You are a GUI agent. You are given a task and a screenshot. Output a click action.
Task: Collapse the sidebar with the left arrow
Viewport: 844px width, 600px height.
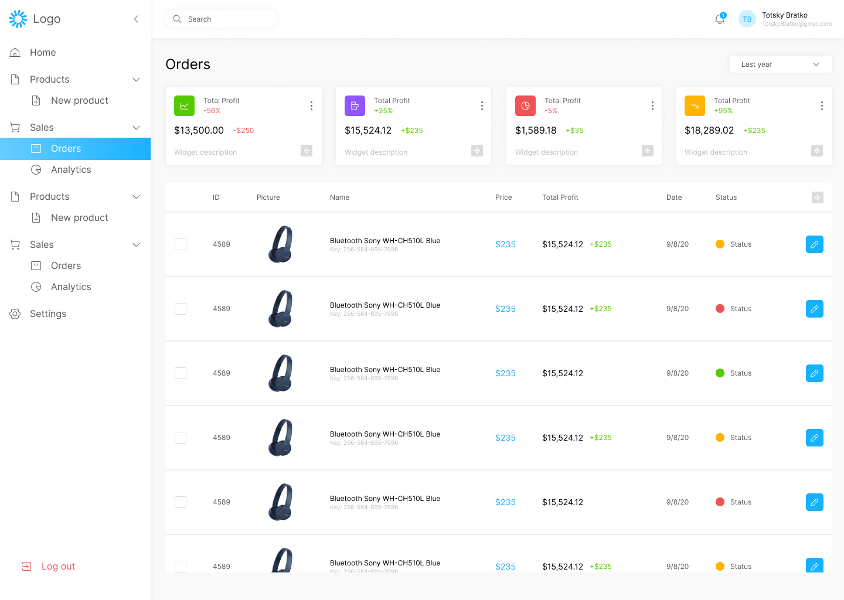click(136, 19)
